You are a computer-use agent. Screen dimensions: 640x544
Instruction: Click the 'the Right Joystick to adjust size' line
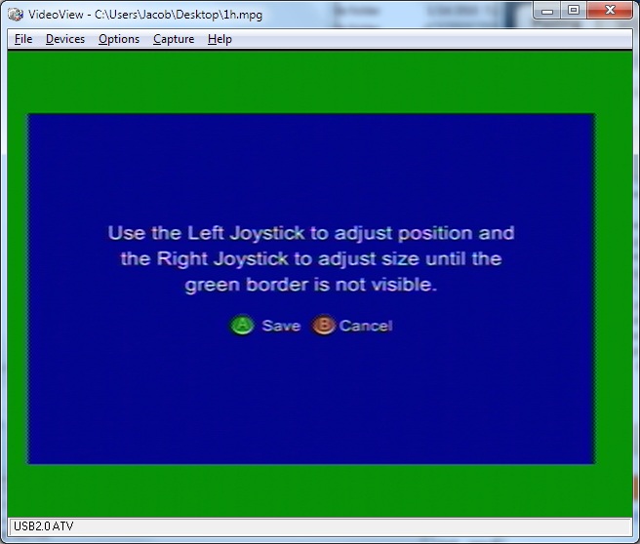311,259
